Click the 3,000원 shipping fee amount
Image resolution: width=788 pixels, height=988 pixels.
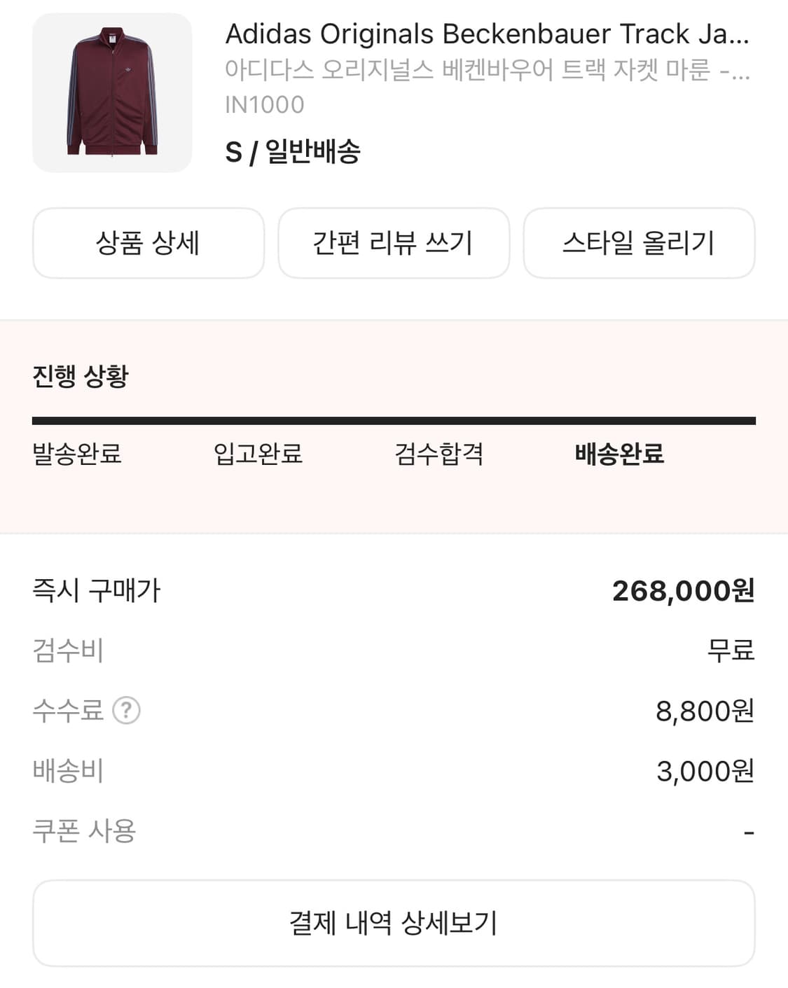705,772
